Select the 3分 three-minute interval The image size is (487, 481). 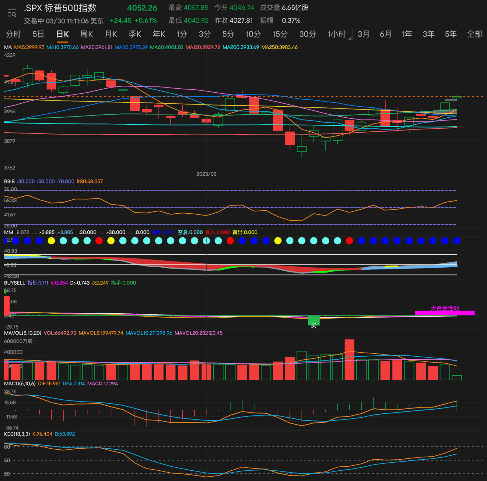point(205,34)
